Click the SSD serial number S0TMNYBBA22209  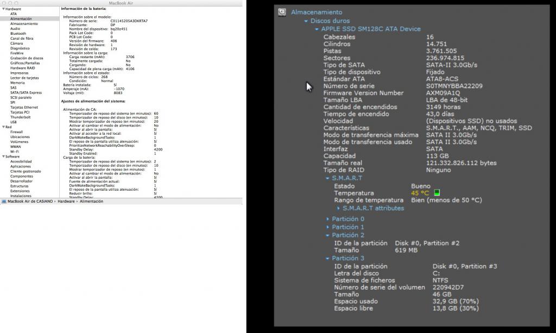click(454, 86)
